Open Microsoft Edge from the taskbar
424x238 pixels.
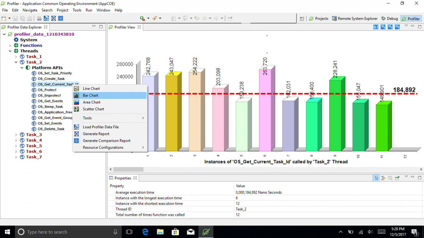[145, 231]
